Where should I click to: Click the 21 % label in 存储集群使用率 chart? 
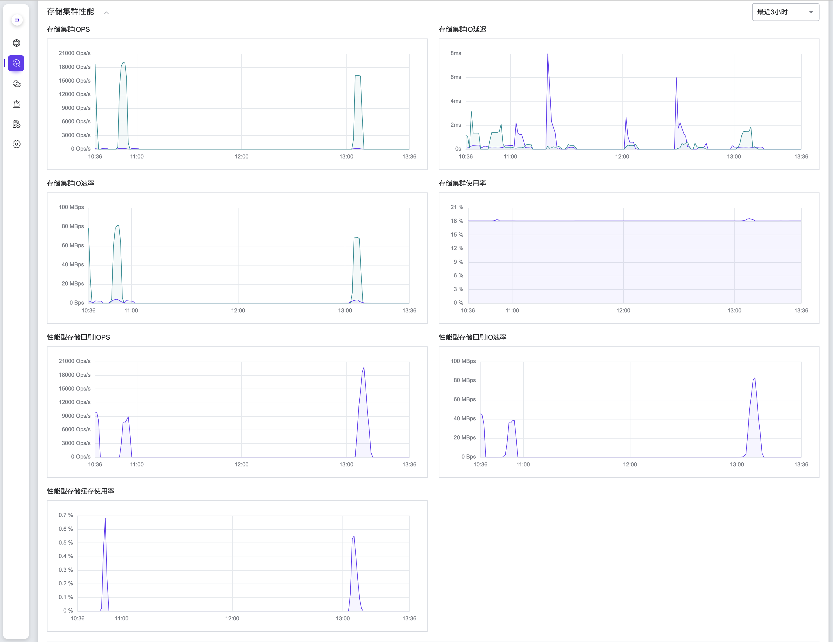point(457,208)
